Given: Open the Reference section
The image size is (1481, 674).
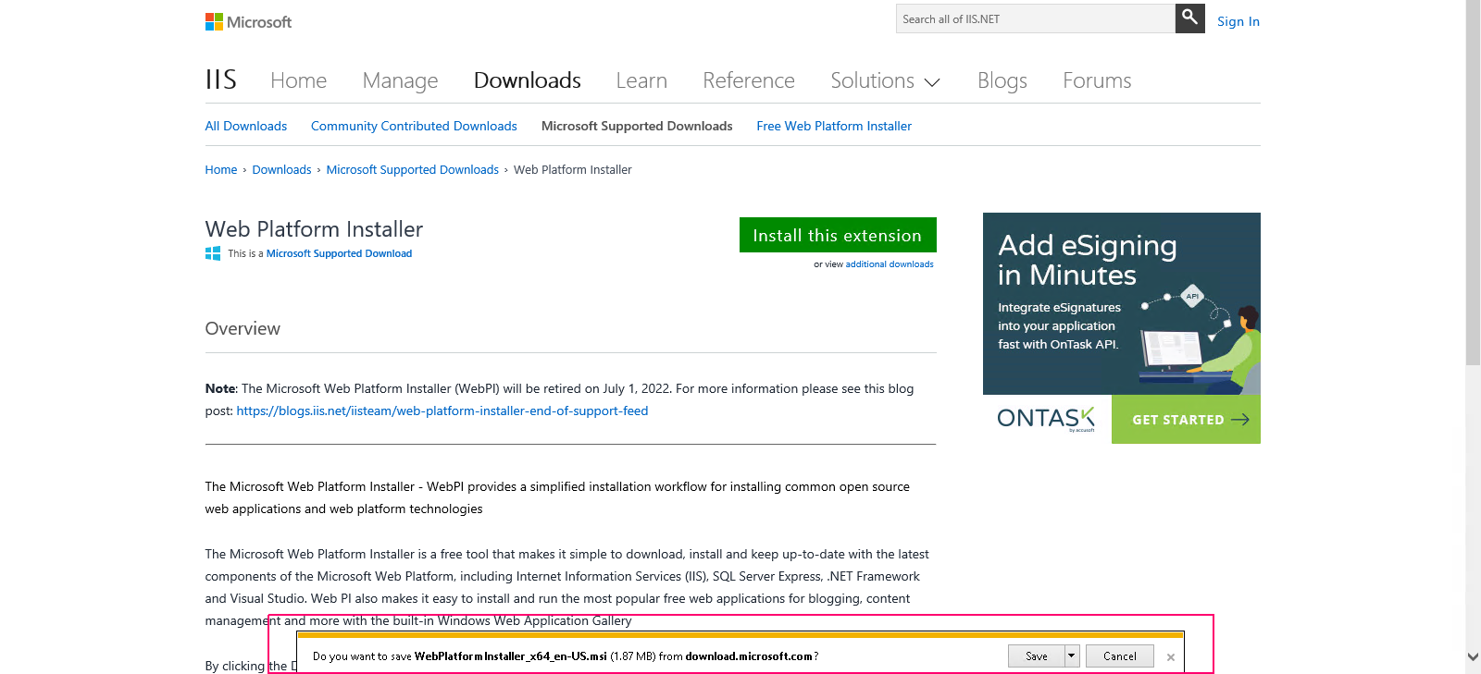Looking at the screenshot, I should point(748,80).
